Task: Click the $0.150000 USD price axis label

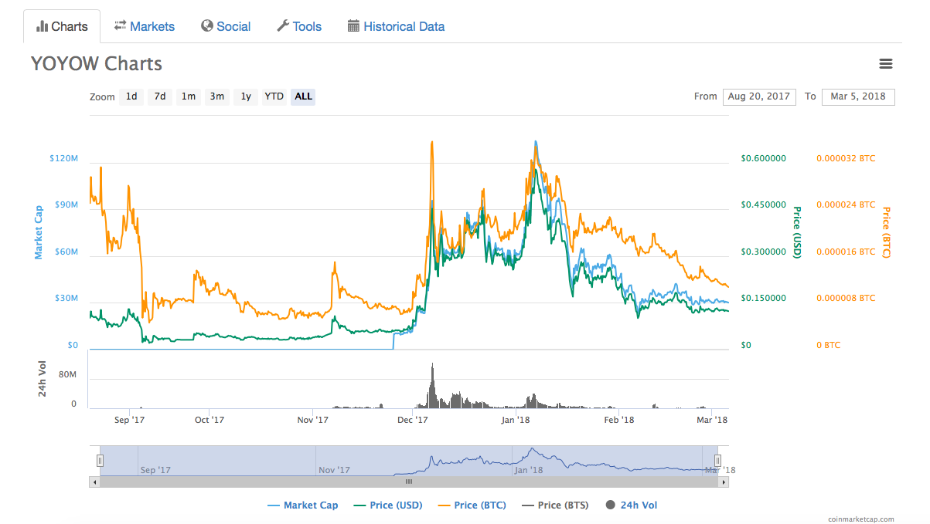Action: [x=763, y=298]
